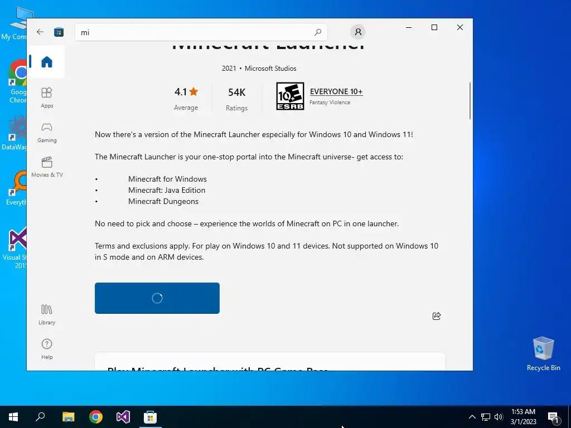This screenshot has height=428, width=571.
Task: Share Minecraft Launcher using share icon
Action: pos(436,316)
